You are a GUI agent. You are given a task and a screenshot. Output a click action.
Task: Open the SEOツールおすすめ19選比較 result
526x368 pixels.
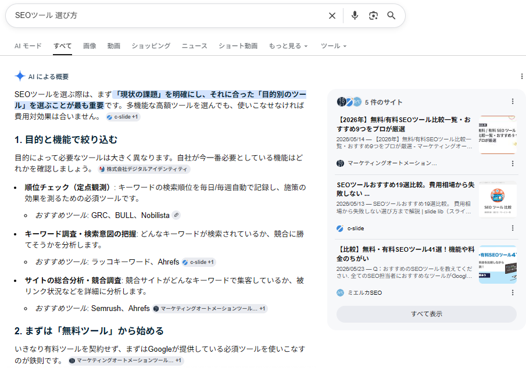pyautogui.click(x=405, y=189)
